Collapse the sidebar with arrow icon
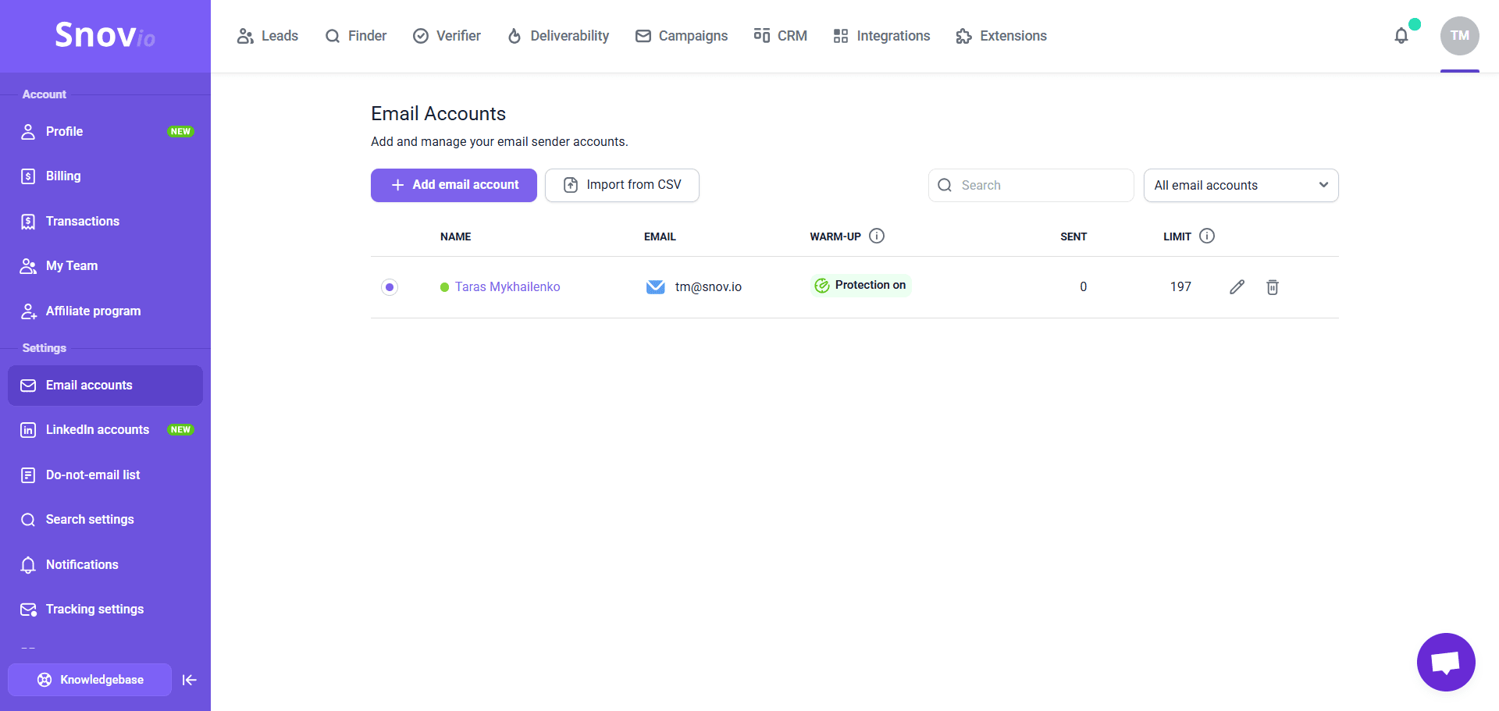This screenshot has height=711, width=1499. pyautogui.click(x=189, y=680)
